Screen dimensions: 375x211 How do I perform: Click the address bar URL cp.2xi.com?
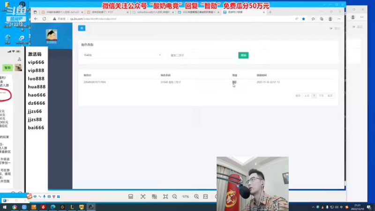pos(93,19)
